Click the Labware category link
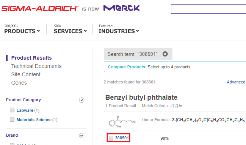This screenshot has width=246, height=145. point(25,110)
